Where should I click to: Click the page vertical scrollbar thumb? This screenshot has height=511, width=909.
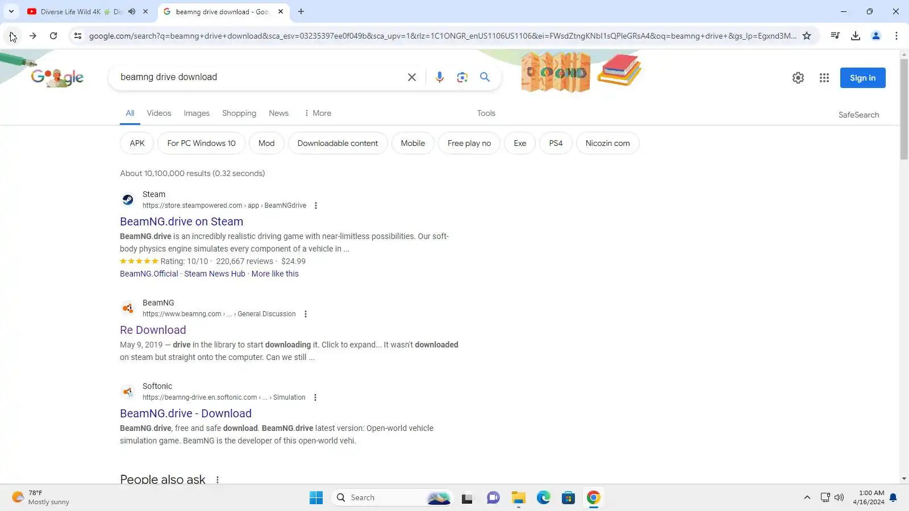[x=904, y=109]
